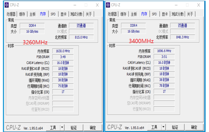The height and width of the screenshot is (132, 209).
Task: Open 关于 tab in left CPU-Z window
Action: point(88,14)
